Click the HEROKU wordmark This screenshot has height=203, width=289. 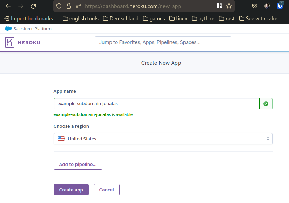point(29,43)
